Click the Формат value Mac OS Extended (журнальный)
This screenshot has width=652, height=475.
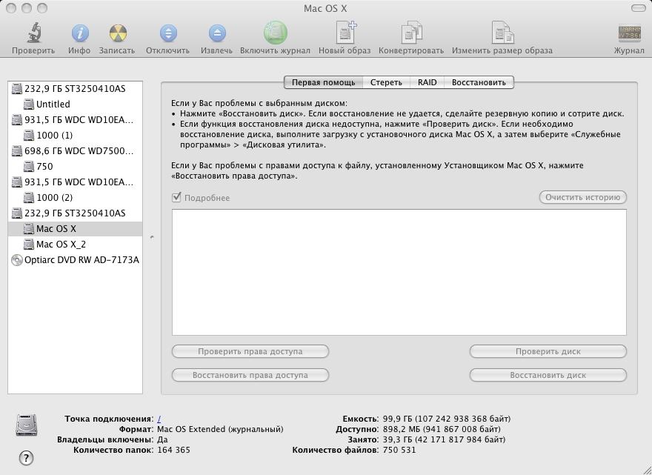220,429
